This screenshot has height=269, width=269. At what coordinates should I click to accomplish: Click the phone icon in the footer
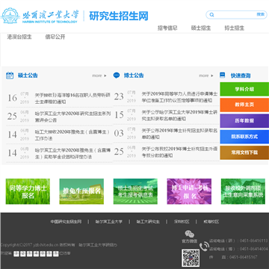(x=204, y=247)
